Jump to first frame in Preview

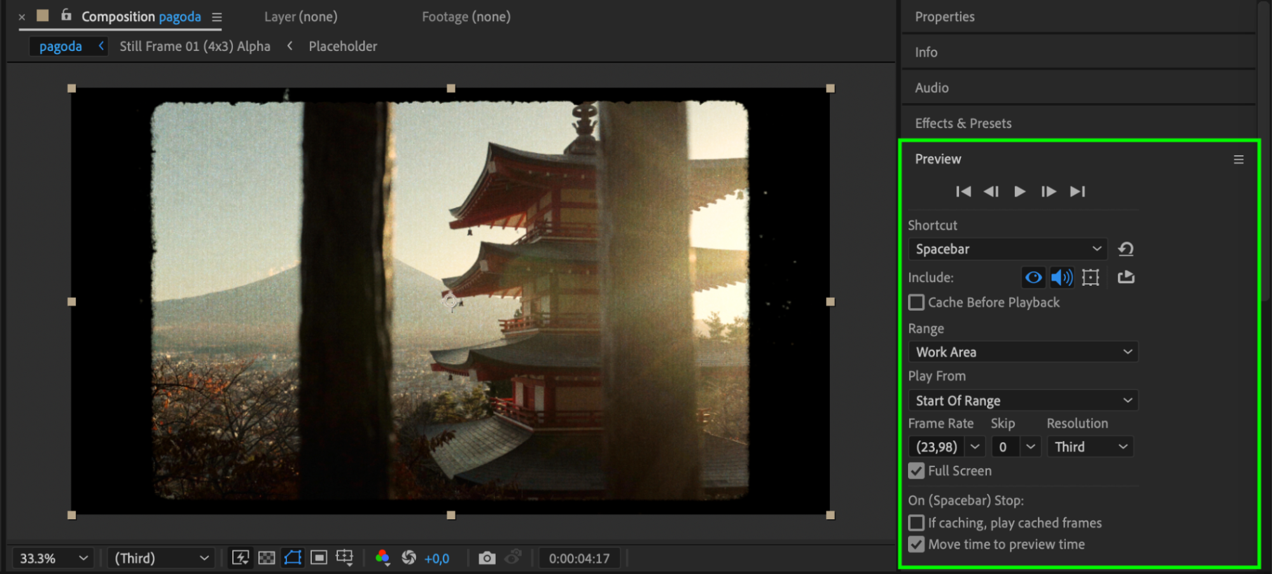click(963, 192)
